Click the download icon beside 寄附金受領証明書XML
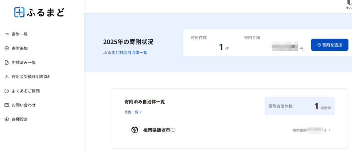Screen dimensions: 352x153 tap(7, 77)
